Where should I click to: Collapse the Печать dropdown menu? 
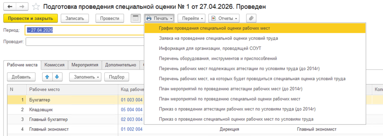click(159, 18)
